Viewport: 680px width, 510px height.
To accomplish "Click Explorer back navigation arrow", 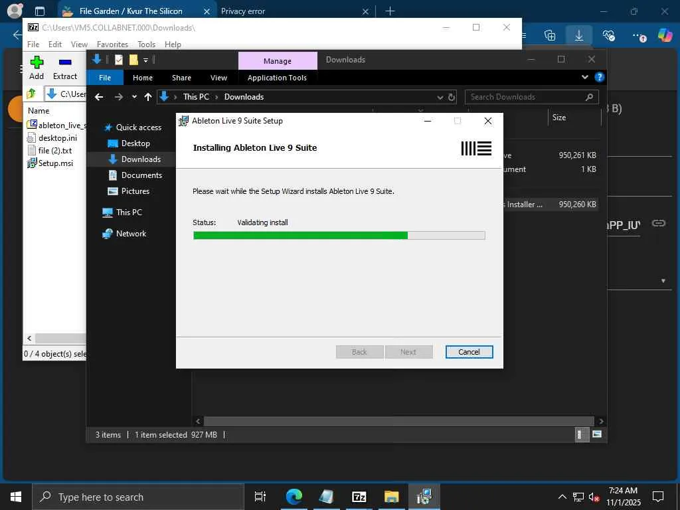I will click(100, 97).
